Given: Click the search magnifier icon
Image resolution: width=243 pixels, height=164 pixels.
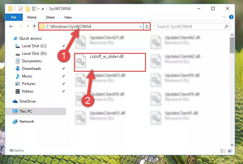Looking at the screenshot, I should click(x=227, y=26).
